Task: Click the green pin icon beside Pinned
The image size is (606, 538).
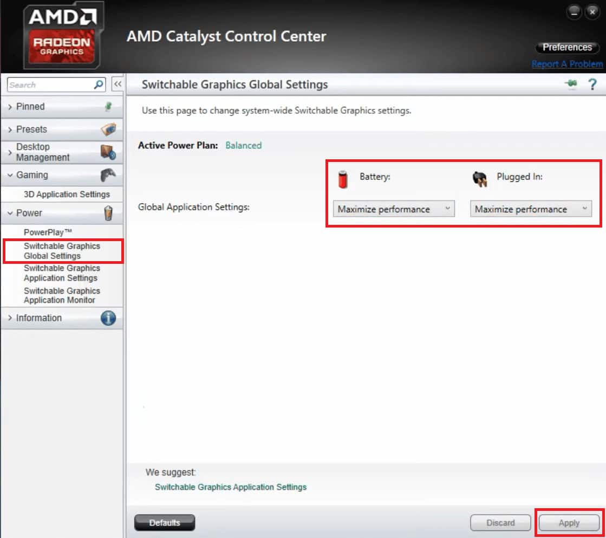Action: (109, 106)
